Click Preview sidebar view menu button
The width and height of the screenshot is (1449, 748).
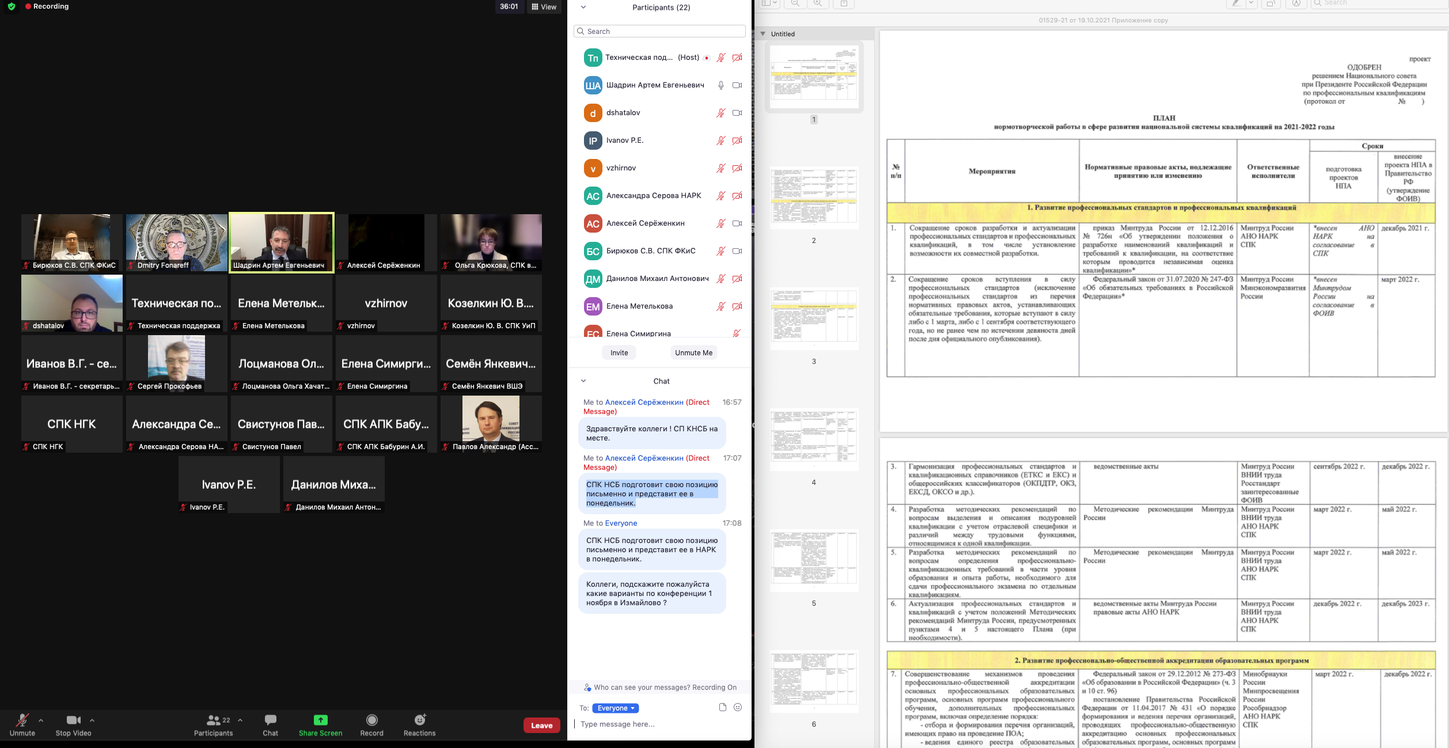click(x=769, y=3)
